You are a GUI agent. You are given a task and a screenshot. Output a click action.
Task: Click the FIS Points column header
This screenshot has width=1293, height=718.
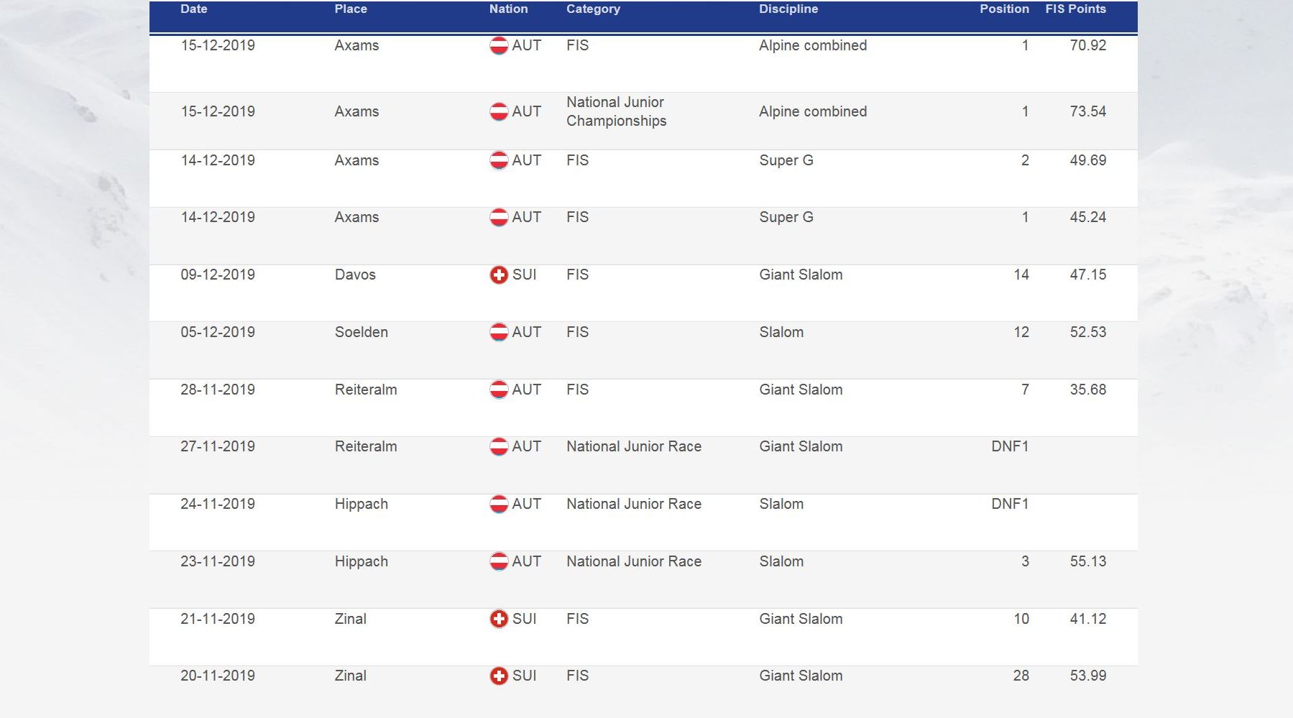(1075, 9)
